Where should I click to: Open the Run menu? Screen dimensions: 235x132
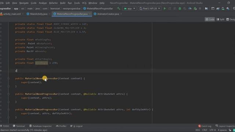coord(70,3)
